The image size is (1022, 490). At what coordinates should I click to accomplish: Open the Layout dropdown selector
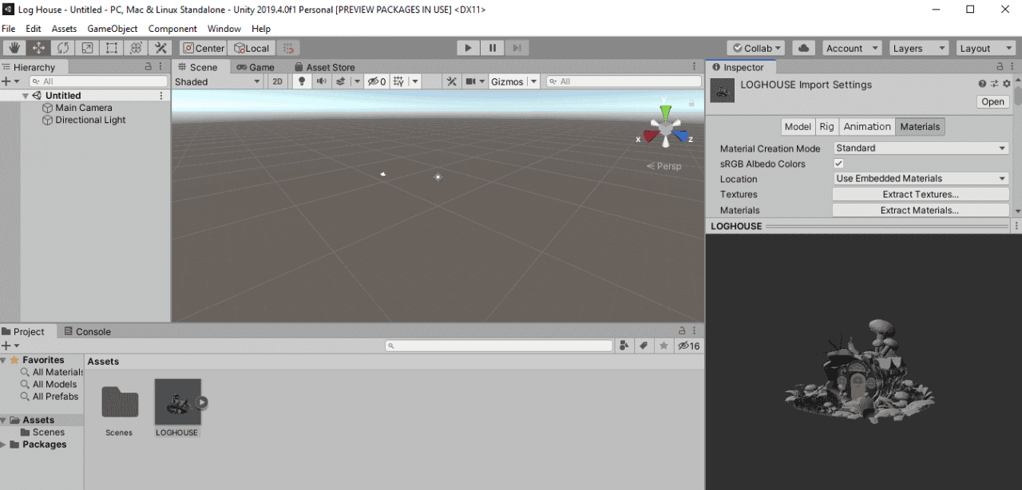(985, 48)
